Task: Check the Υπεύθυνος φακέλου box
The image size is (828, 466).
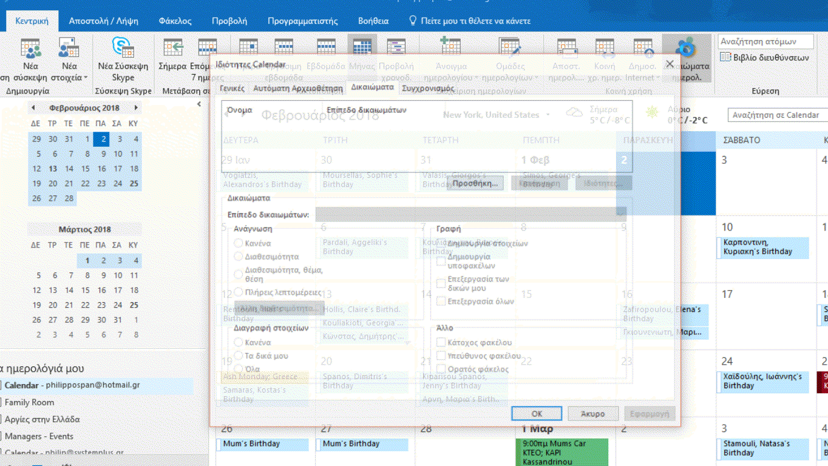Action: [x=441, y=356]
